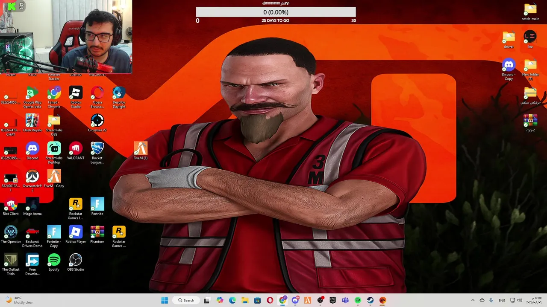Open the 7gg-2 archive icon
The height and width of the screenshot is (307, 547).
tap(530, 123)
